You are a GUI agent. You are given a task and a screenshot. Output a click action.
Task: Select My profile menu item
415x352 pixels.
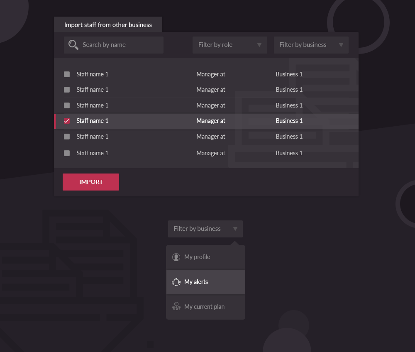[206, 257]
